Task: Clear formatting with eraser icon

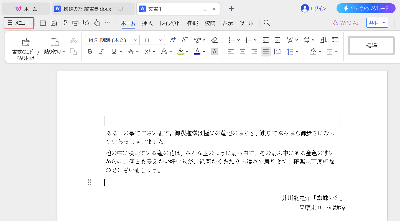Action: (x=214, y=40)
